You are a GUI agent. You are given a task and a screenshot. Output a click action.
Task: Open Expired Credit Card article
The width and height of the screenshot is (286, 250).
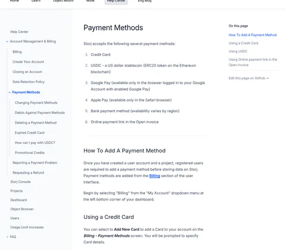tap(29, 132)
